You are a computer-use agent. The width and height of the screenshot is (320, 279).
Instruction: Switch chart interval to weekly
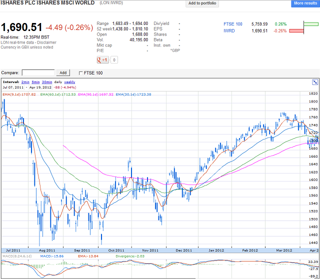[x=69, y=82]
